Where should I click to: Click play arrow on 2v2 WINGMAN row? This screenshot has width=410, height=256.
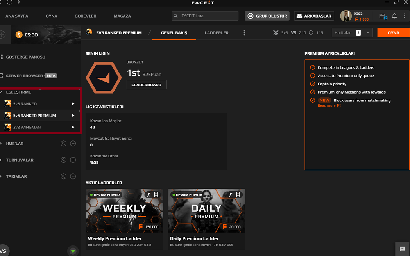(x=73, y=127)
